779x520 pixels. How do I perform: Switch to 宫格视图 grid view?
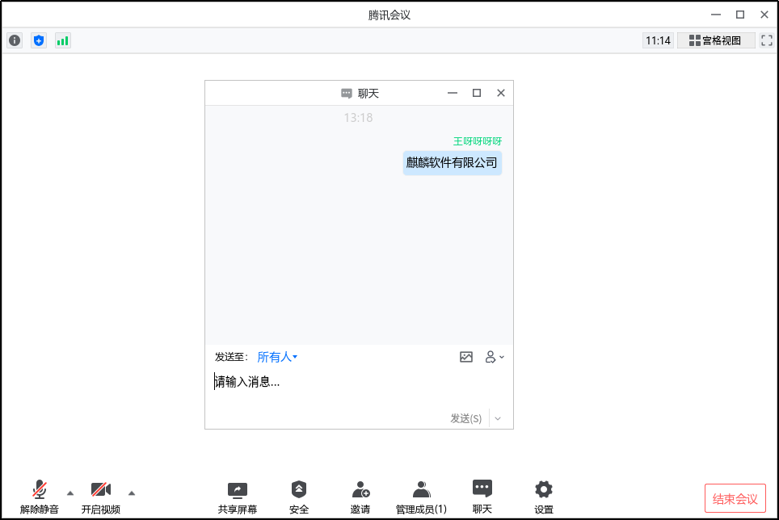pyautogui.click(x=715, y=40)
